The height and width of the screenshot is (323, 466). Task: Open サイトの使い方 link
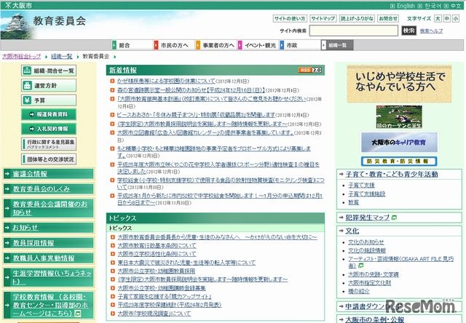point(290,18)
